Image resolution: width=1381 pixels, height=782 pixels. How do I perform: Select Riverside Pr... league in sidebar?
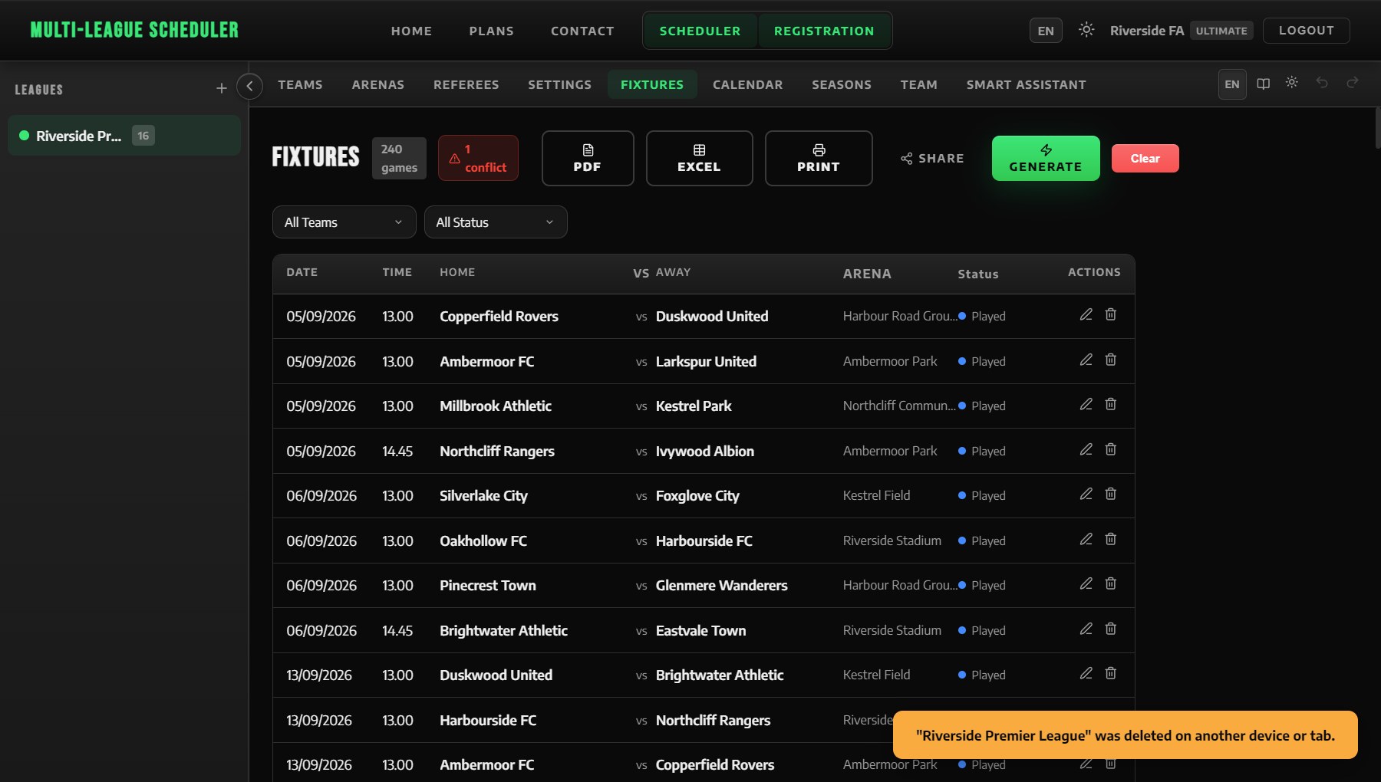(x=124, y=136)
